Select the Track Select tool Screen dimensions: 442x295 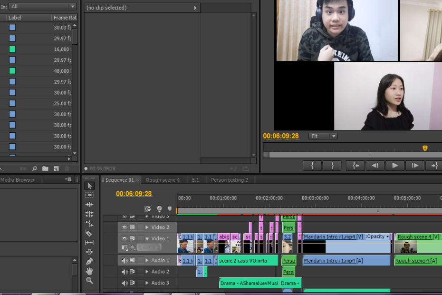(89, 195)
